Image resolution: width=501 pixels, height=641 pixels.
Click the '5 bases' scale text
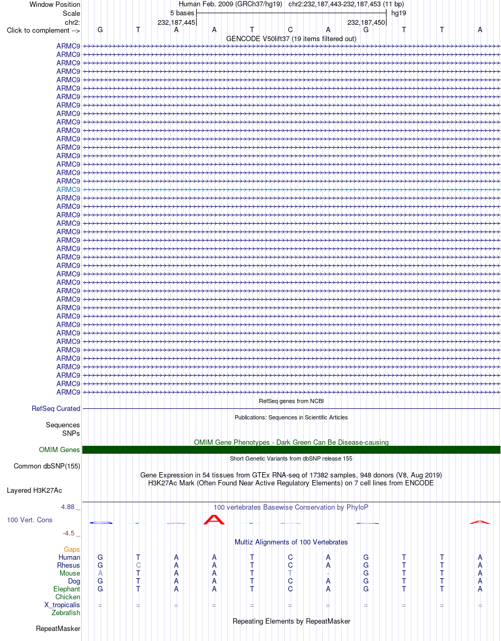pos(182,13)
